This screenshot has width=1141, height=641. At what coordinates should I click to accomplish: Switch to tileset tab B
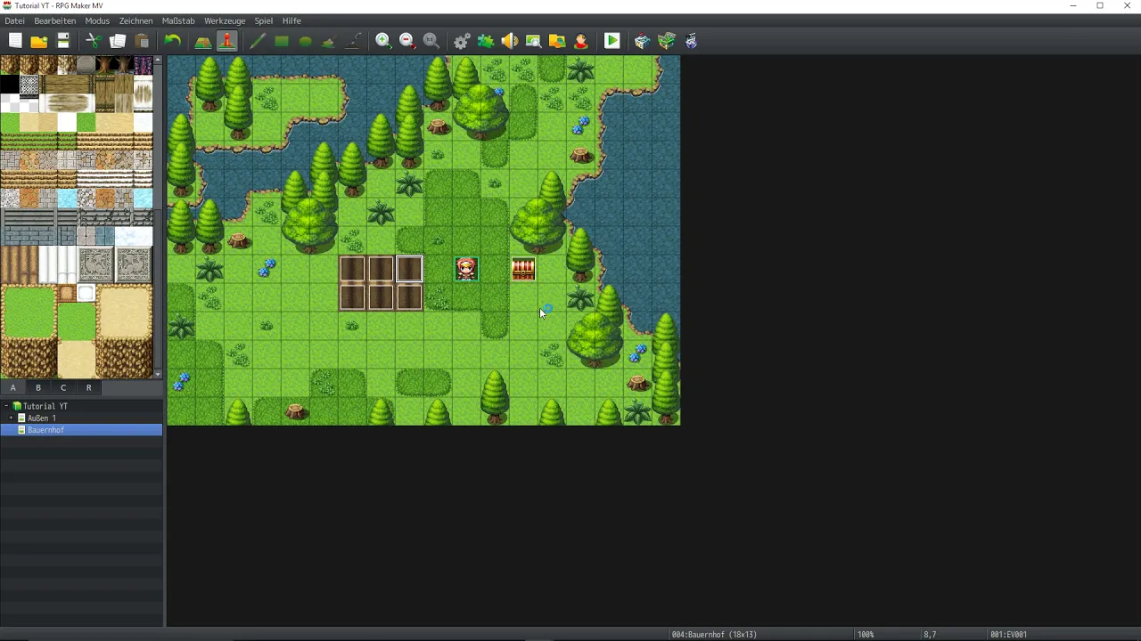coord(38,387)
